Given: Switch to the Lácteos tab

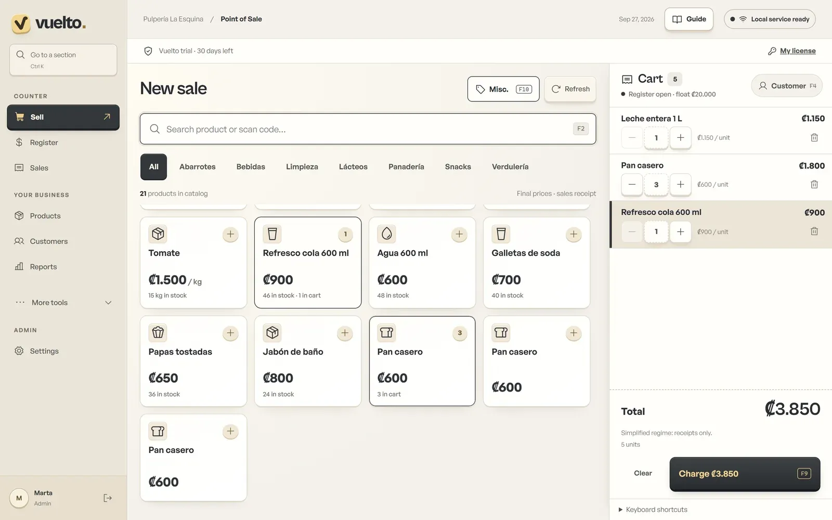Looking at the screenshot, I should pos(353,167).
